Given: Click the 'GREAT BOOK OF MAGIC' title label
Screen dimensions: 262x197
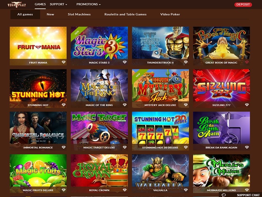Looking at the screenshot, I should pyautogui.click(x=221, y=62).
